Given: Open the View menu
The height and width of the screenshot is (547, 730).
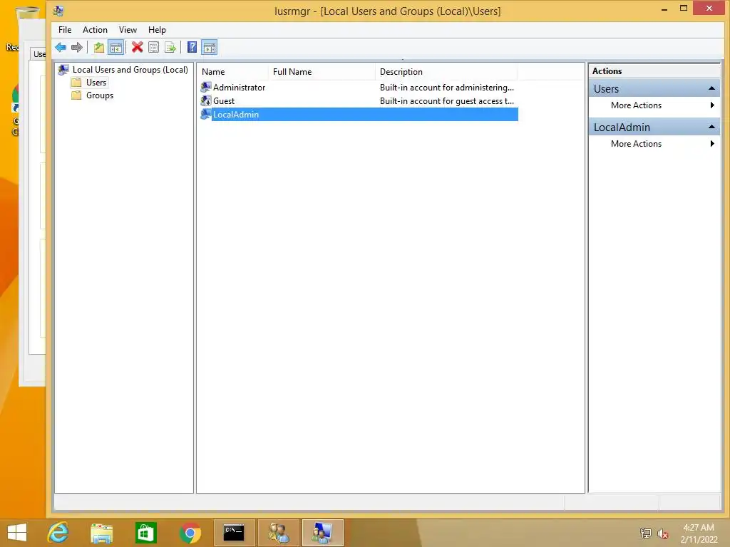Looking at the screenshot, I should pyautogui.click(x=128, y=30).
